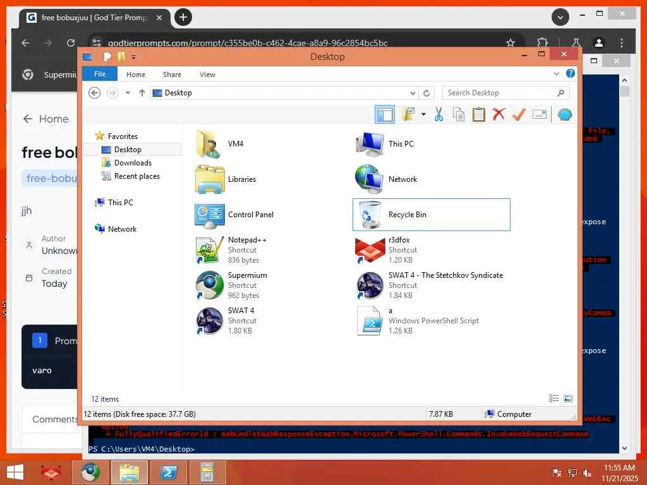This screenshot has height=485, width=647.
Task: Open browser tab search dropdown
Action: click(560, 17)
